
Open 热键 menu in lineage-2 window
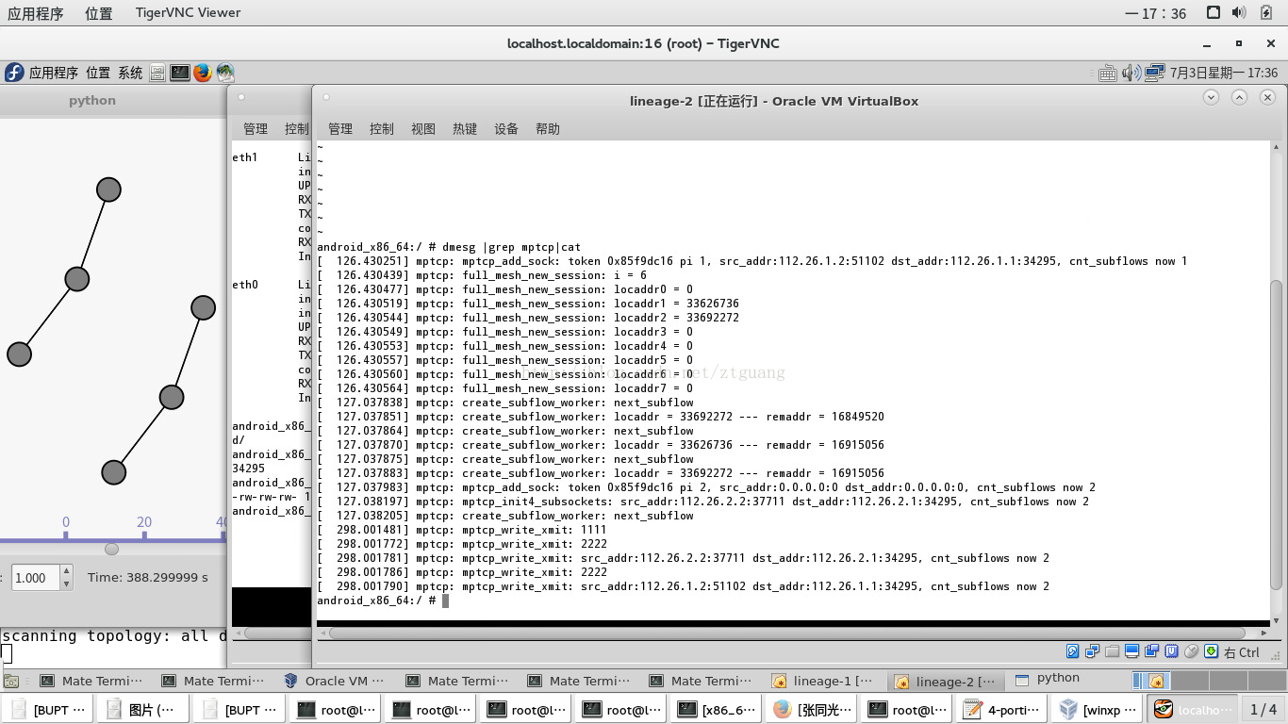(465, 129)
